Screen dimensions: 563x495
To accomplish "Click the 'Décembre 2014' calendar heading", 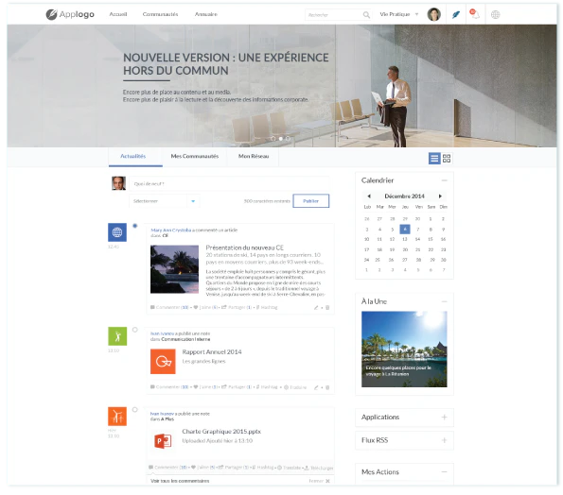I will pyautogui.click(x=404, y=196).
